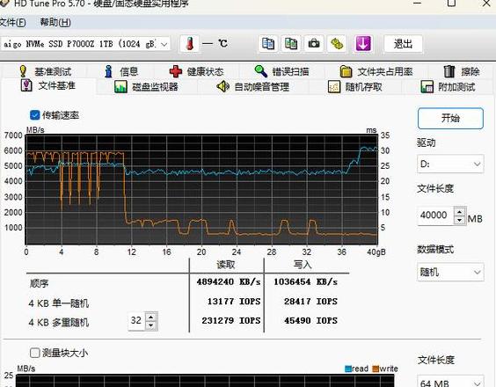This screenshot has height=387, width=496.
Task: Decrease queue depth 32 with down arrow
Action: coord(151,325)
